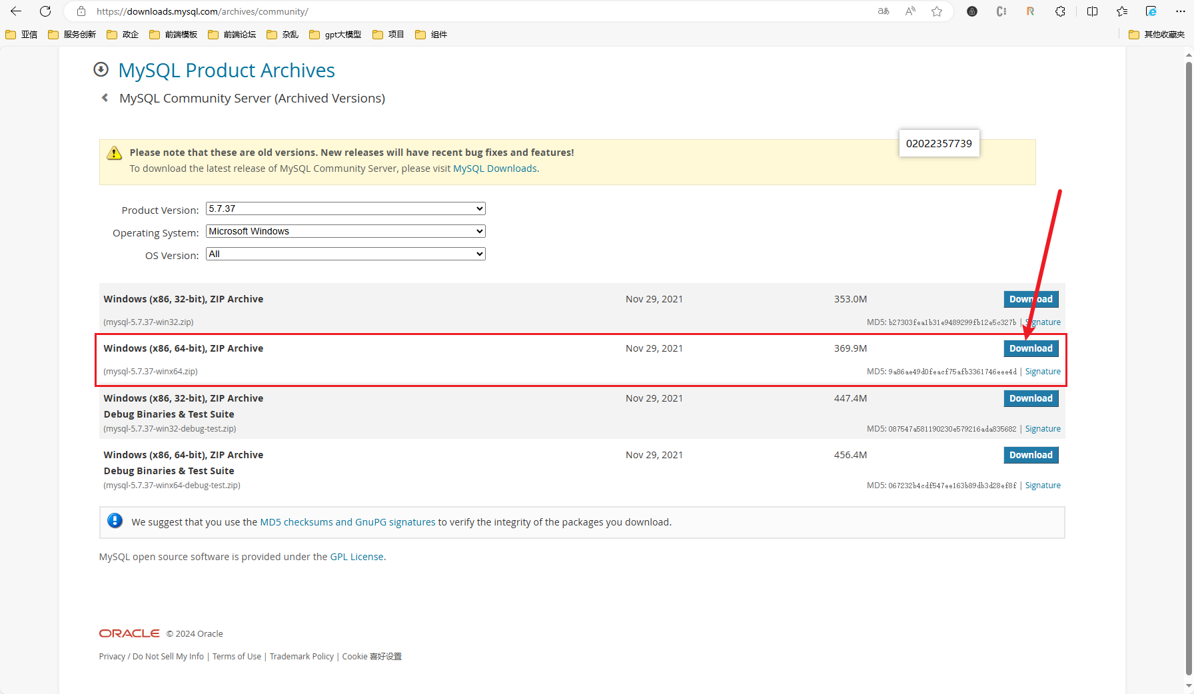Click the back chevron beside MySQL Community Server
Image resolution: width=1194 pixels, height=694 pixels.
click(x=105, y=98)
